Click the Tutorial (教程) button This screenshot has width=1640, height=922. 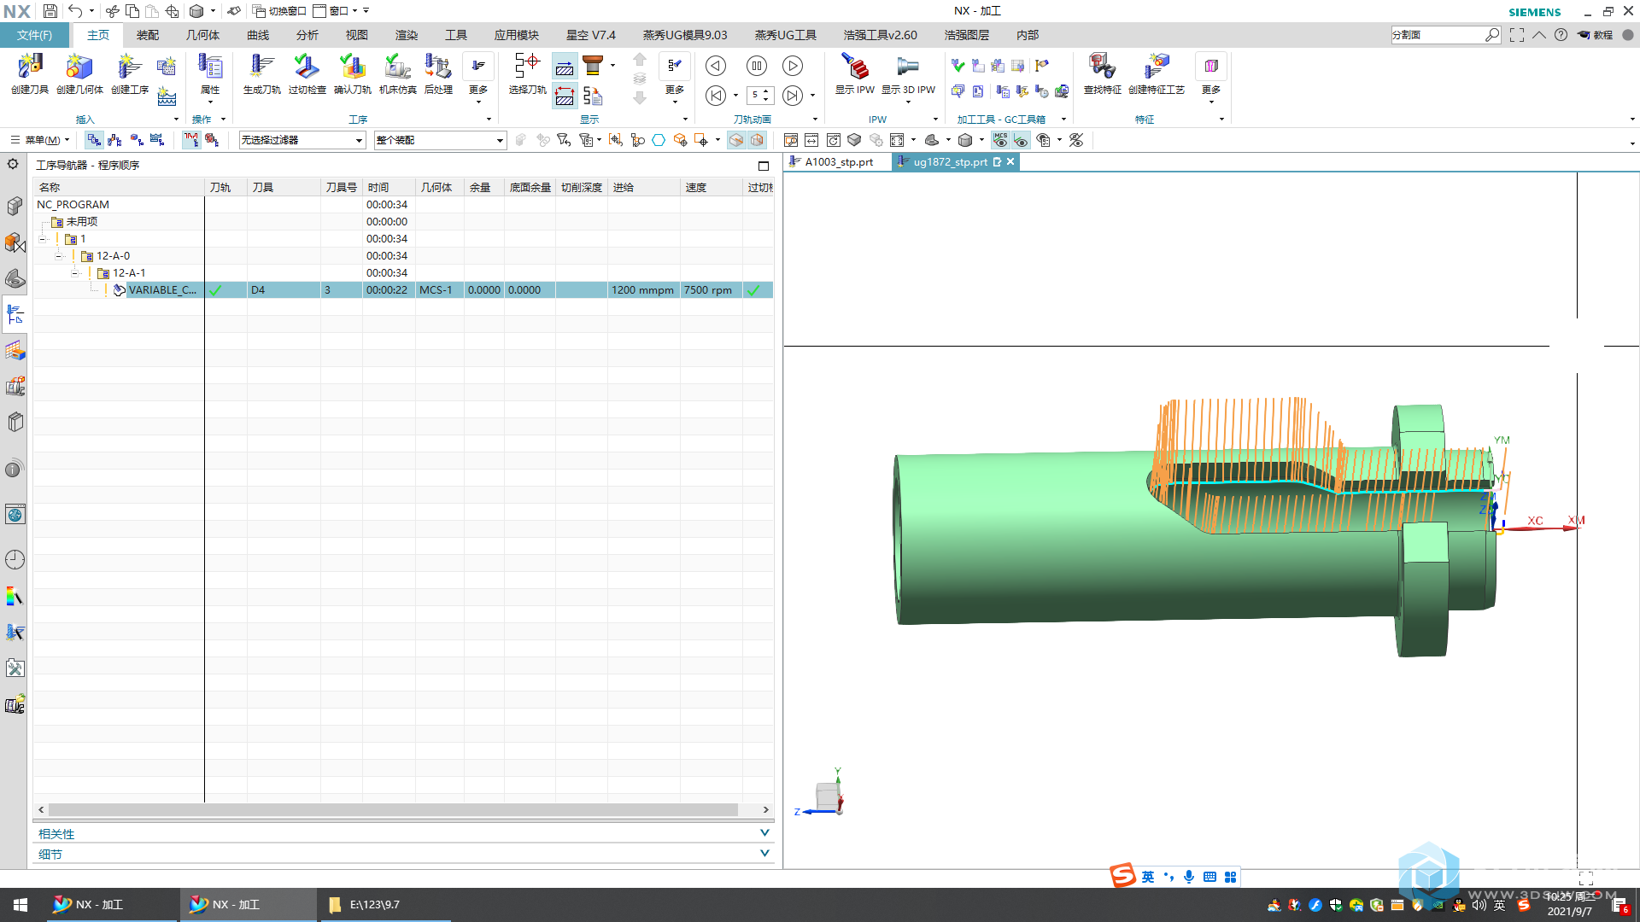(1595, 35)
